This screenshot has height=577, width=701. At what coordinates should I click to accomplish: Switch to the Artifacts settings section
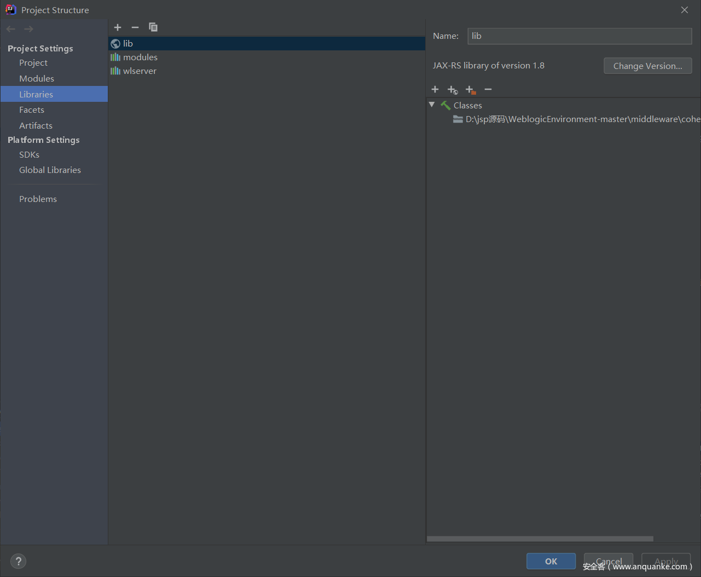pyautogui.click(x=36, y=126)
